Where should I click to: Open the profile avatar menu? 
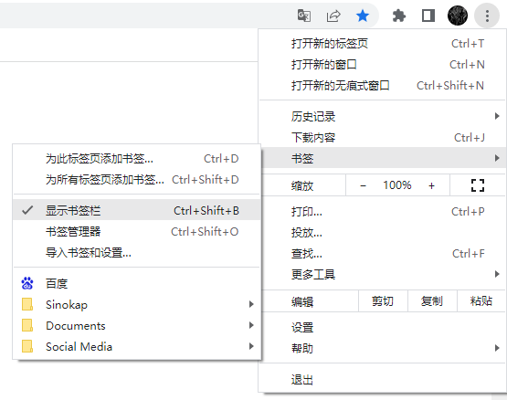[x=457, y=16]
